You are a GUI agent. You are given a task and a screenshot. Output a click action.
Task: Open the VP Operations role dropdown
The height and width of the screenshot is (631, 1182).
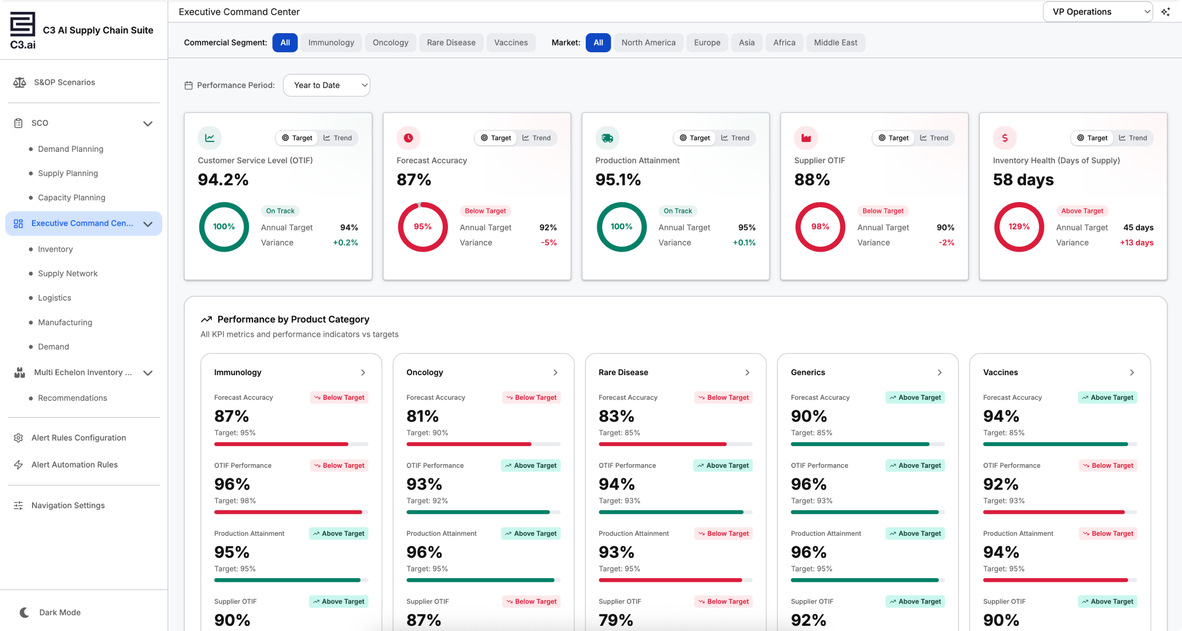click(1097, 12)
